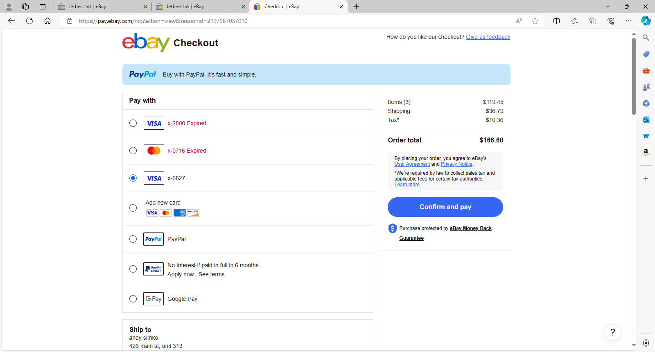This screenshot has width=655, height=352.
Task: Click the American Express icon under Add new card
Action: (x=180, y=213)
